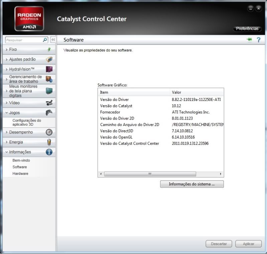Click the Jogos gamepad icon
This screenshot has width=267, height=254.
tap(49, 113)
